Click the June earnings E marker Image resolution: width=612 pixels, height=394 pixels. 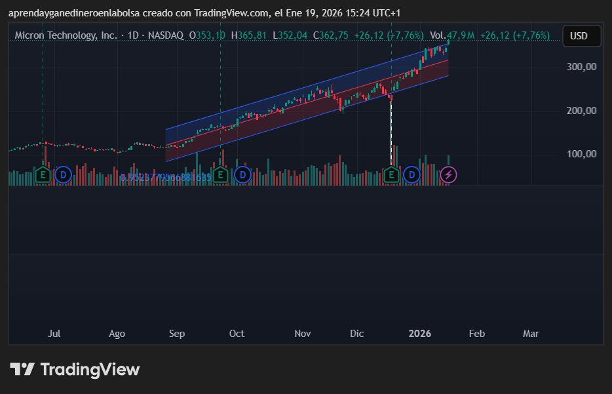point(43,174)
